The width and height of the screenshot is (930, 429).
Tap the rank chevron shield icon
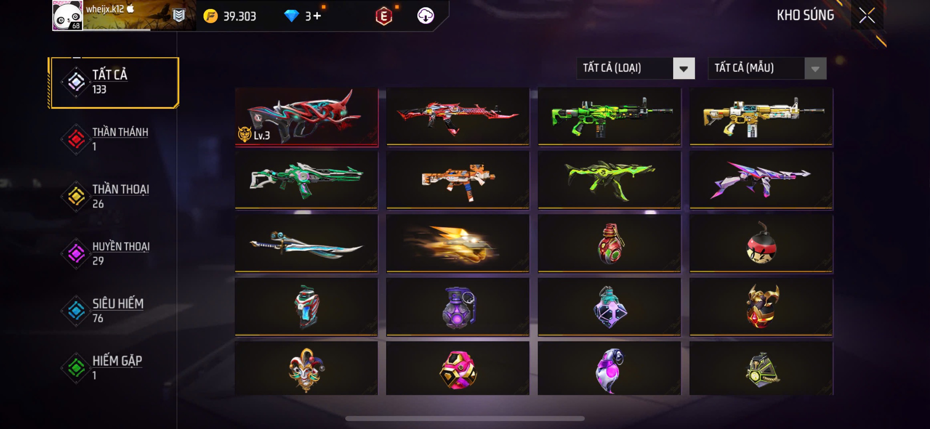pyautogui.click(x=179, y=15)
